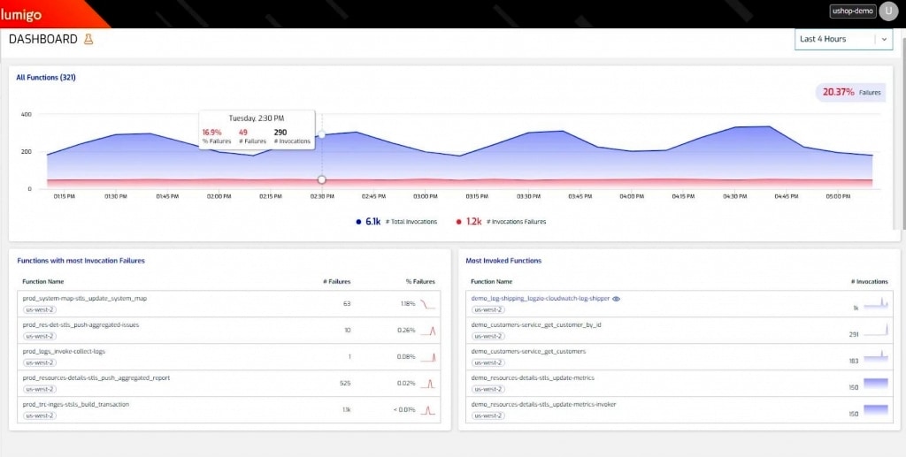Viewport: 906px width, 457px height.
Task: Open prod_trc-inges-stsls_build_transaction function
Action: [76, 405]
